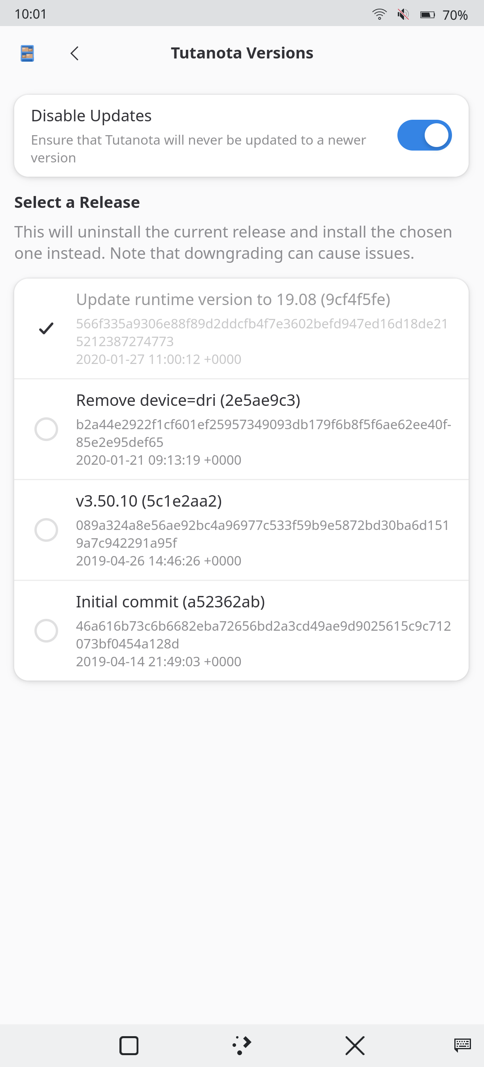Screen dimensions: 484x1067
Task: Select the Initial commit release radio
Action: [46, 630]
